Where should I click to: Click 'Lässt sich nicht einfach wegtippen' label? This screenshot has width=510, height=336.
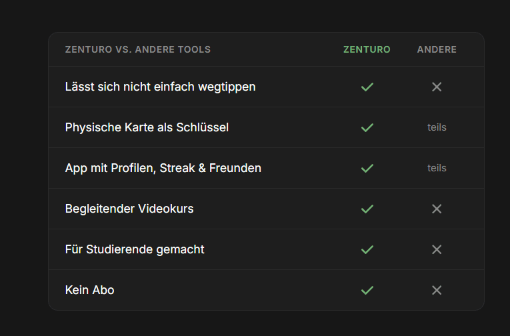point(161,87)
